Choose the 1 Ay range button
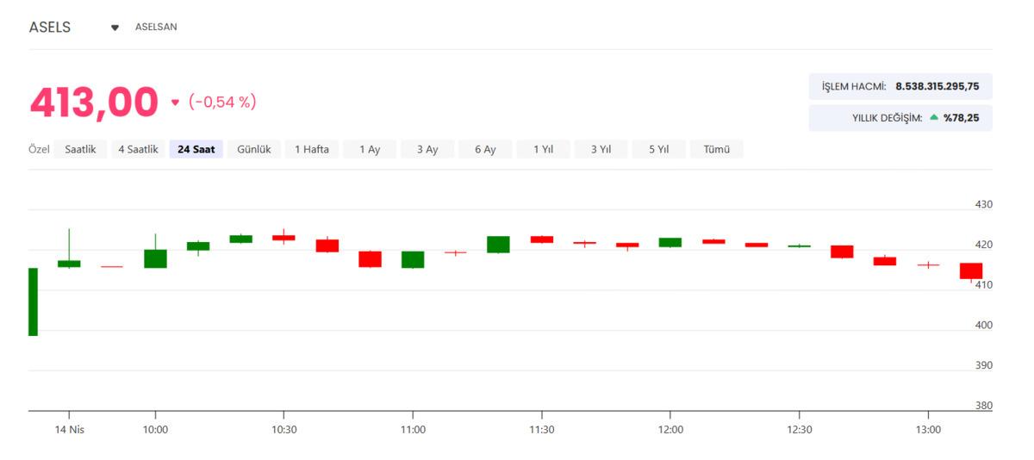 pos(369,149)
